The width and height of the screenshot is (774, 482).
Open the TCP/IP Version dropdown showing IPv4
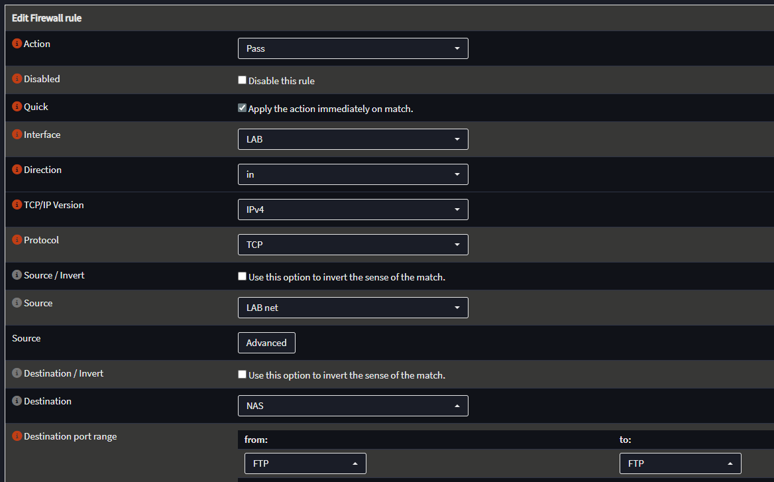pos(353,210)
